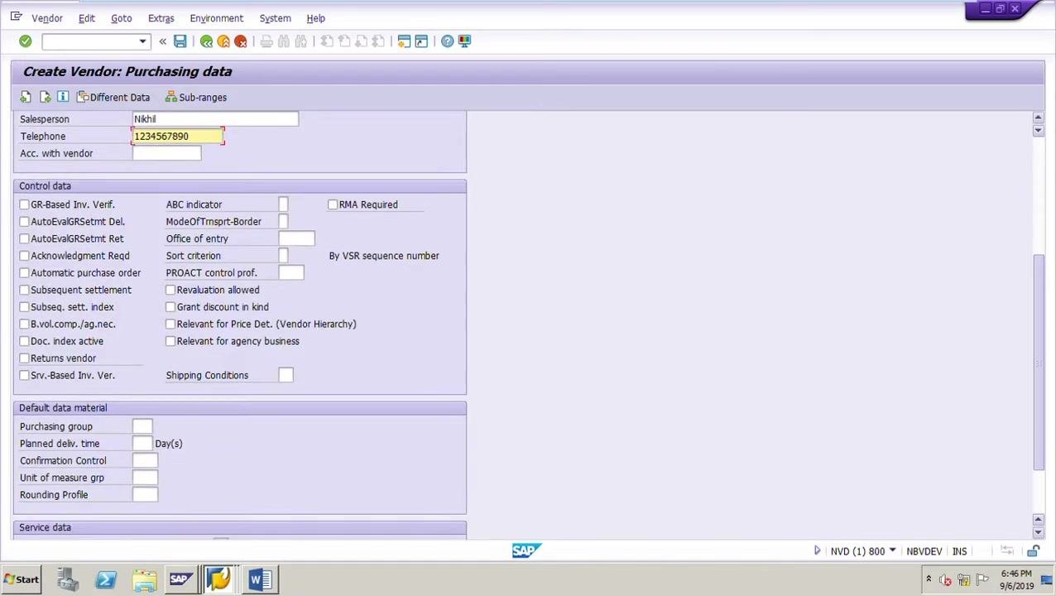Open the Extras menu
The image size is (1056, 596).
161,18
